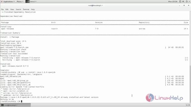Open the Terminal app menu in top bar
The height and width of the screenshot is (107, 191).
pos(31,1)
